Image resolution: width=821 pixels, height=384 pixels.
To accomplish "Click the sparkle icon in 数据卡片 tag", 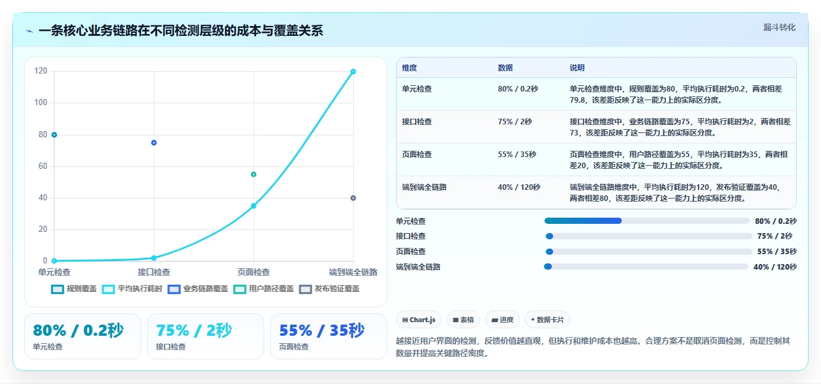I will [533, 320].
